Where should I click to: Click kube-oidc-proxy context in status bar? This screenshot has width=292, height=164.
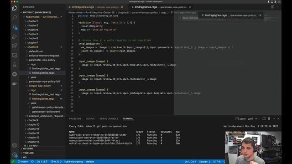[x=73, y=162]
